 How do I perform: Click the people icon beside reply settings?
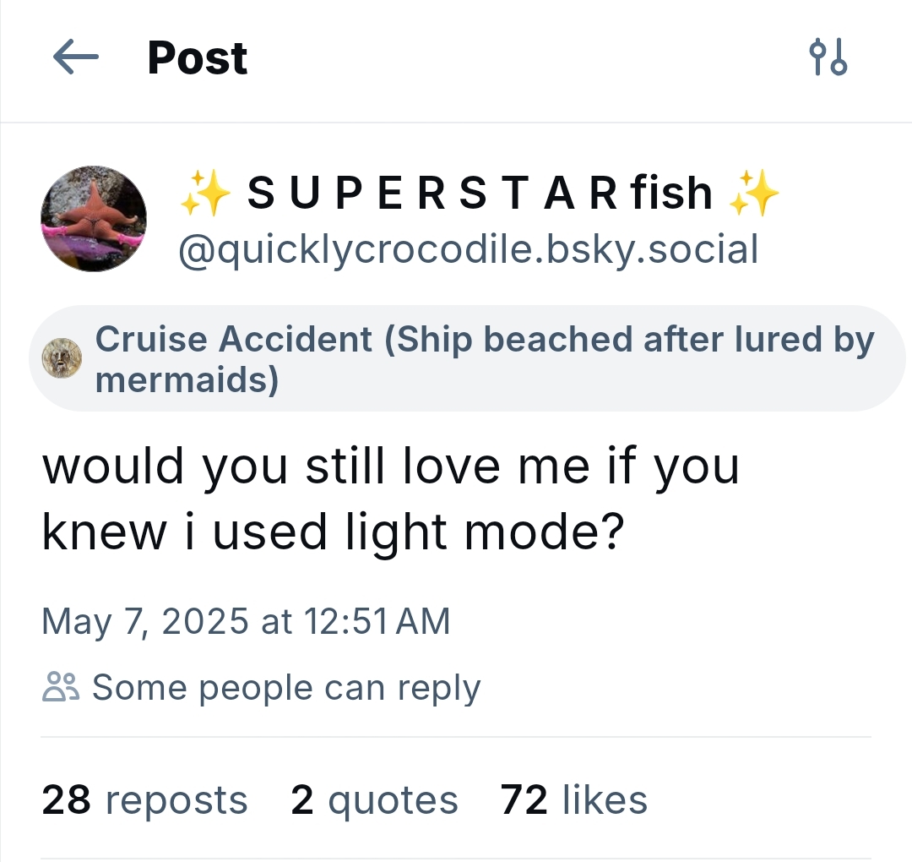coord(61,688)
